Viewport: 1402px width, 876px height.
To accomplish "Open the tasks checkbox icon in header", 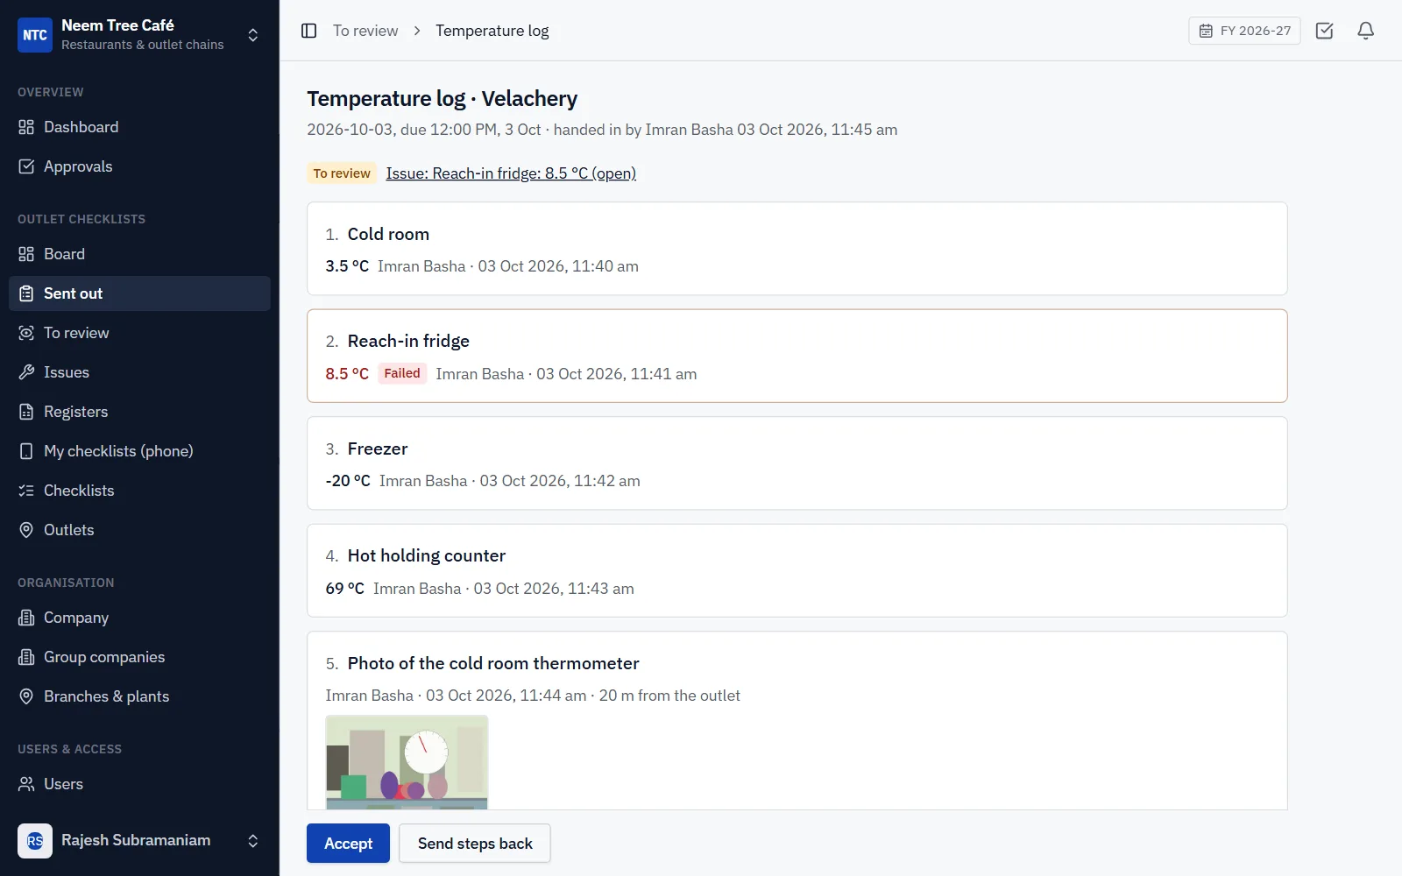I will click(x=1324, y=31).
